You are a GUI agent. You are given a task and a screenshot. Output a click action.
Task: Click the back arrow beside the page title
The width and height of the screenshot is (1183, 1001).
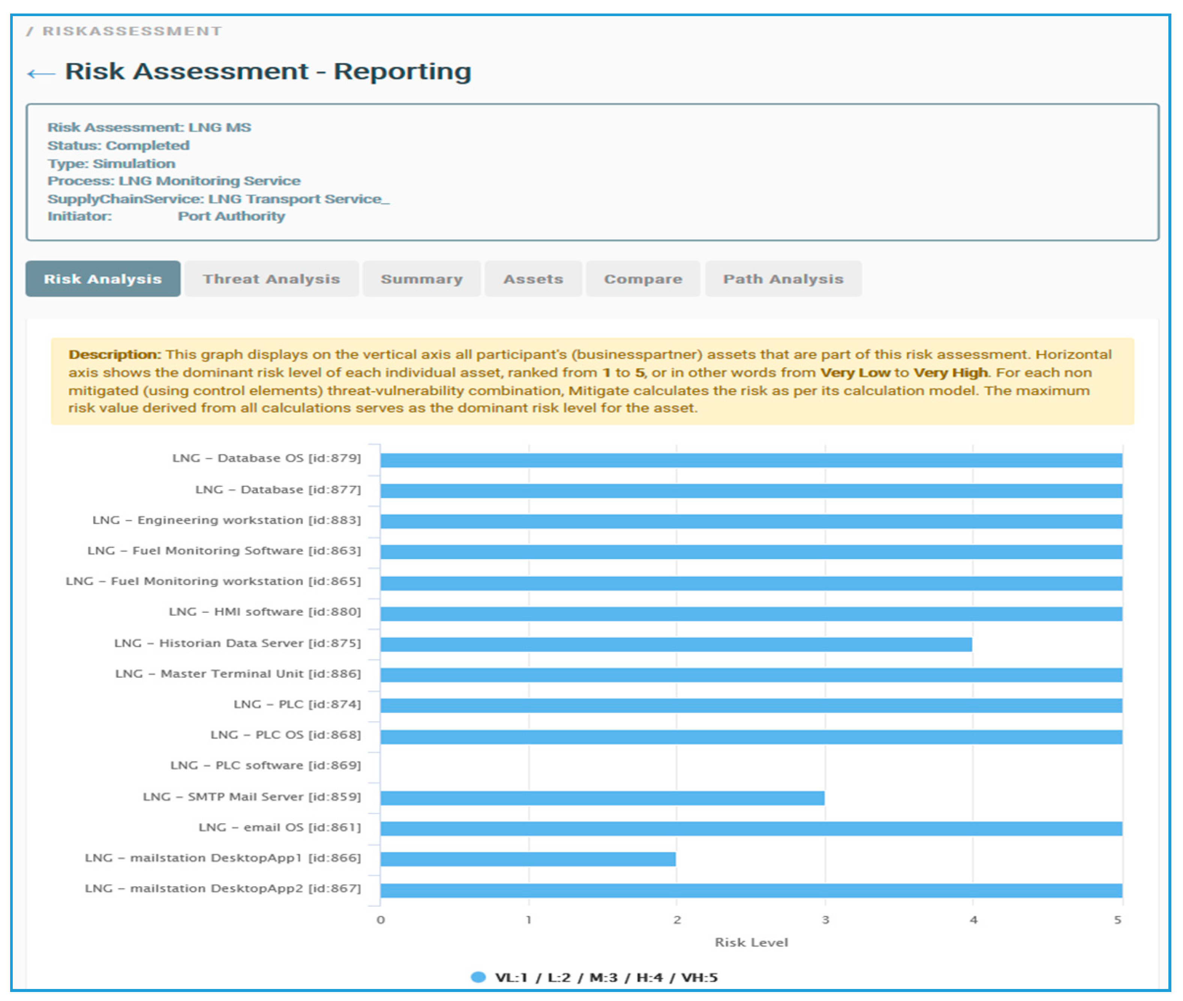(41, 73)
